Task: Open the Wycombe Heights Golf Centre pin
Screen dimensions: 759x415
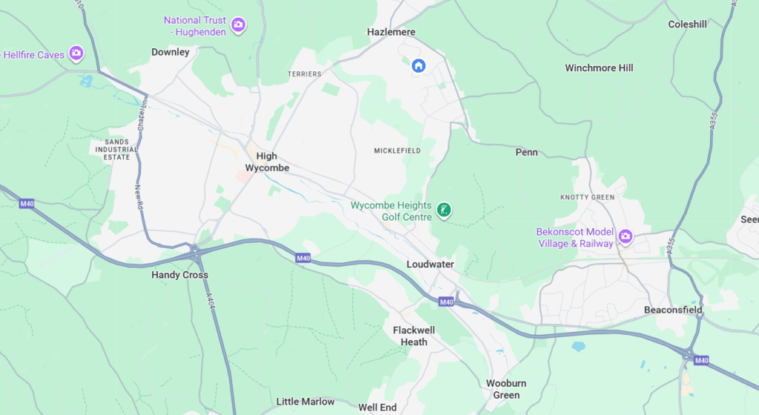Action: pos(444,210)
